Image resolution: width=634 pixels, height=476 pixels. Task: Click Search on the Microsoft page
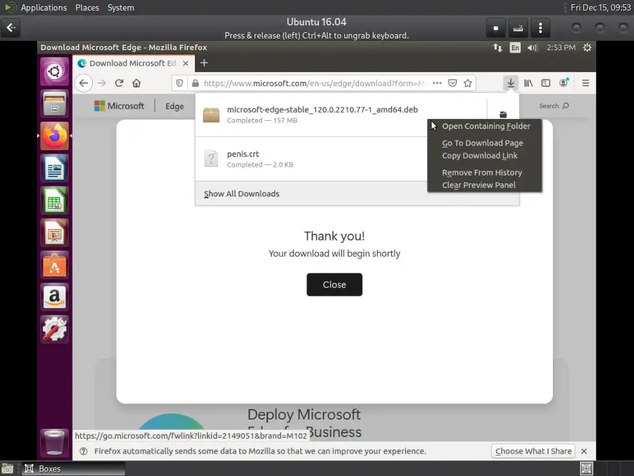(x=554, y=105)
